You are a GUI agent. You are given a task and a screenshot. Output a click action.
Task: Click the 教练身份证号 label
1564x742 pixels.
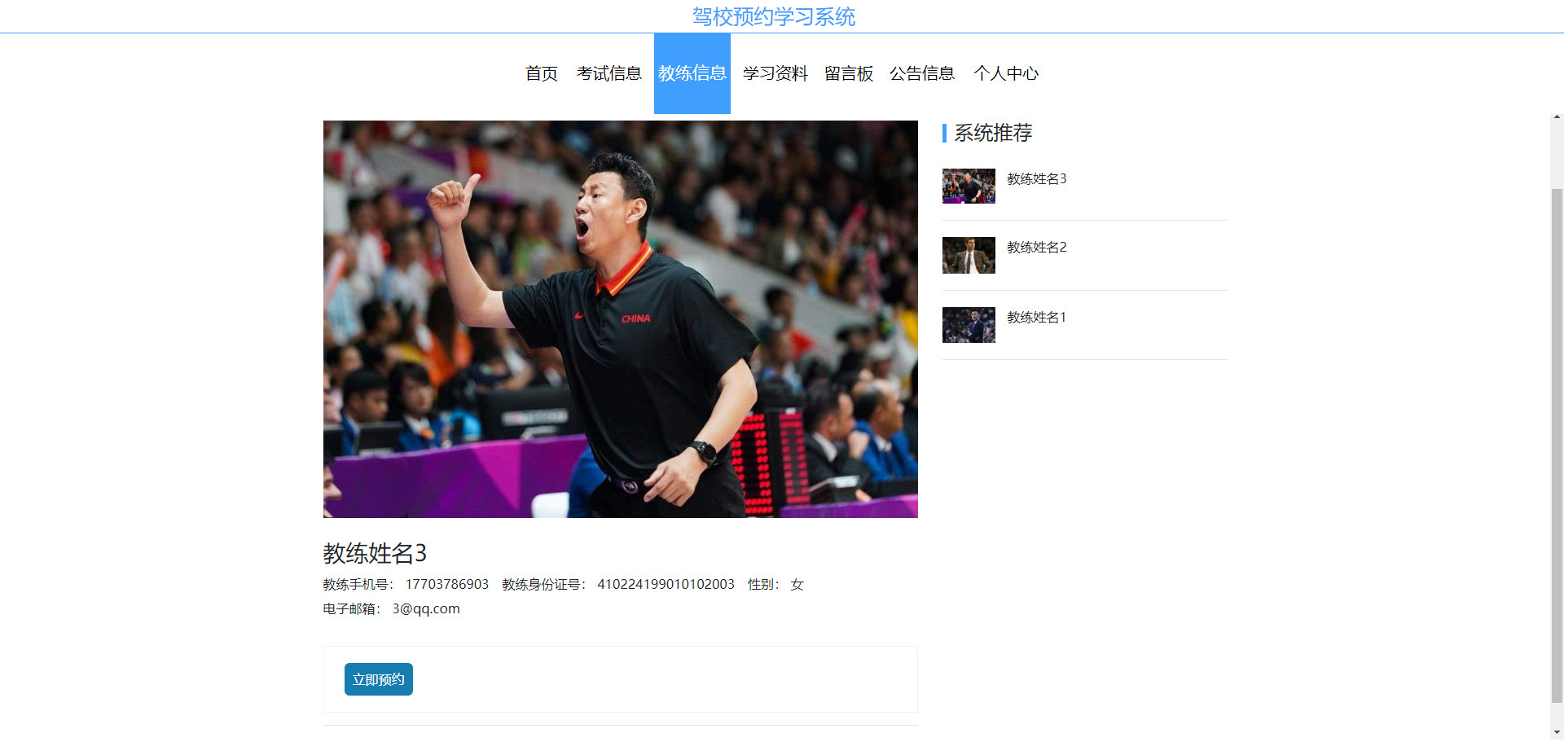pyautogui.click(x=543, y=584)
